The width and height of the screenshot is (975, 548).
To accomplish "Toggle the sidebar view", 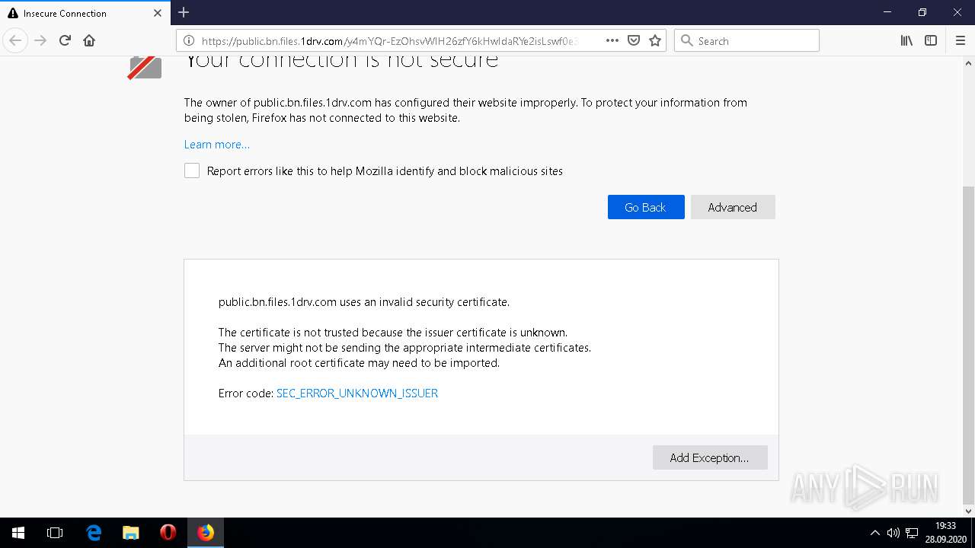I will pos(931,40).
